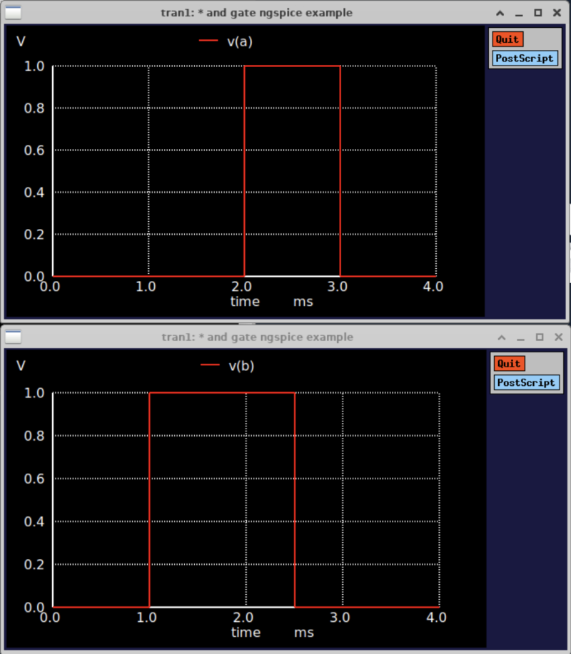Minimize the v(a) plot window
Image resolution: width=571 pixels, height=654 pixels.
(518, 12)
